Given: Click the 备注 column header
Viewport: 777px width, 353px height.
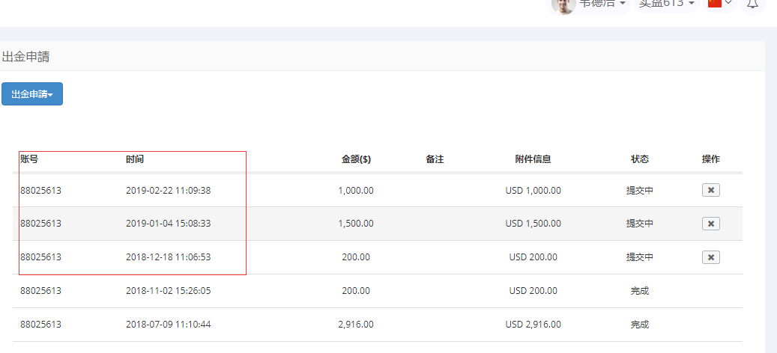Looking at the screenshot, I should [435, 159].
